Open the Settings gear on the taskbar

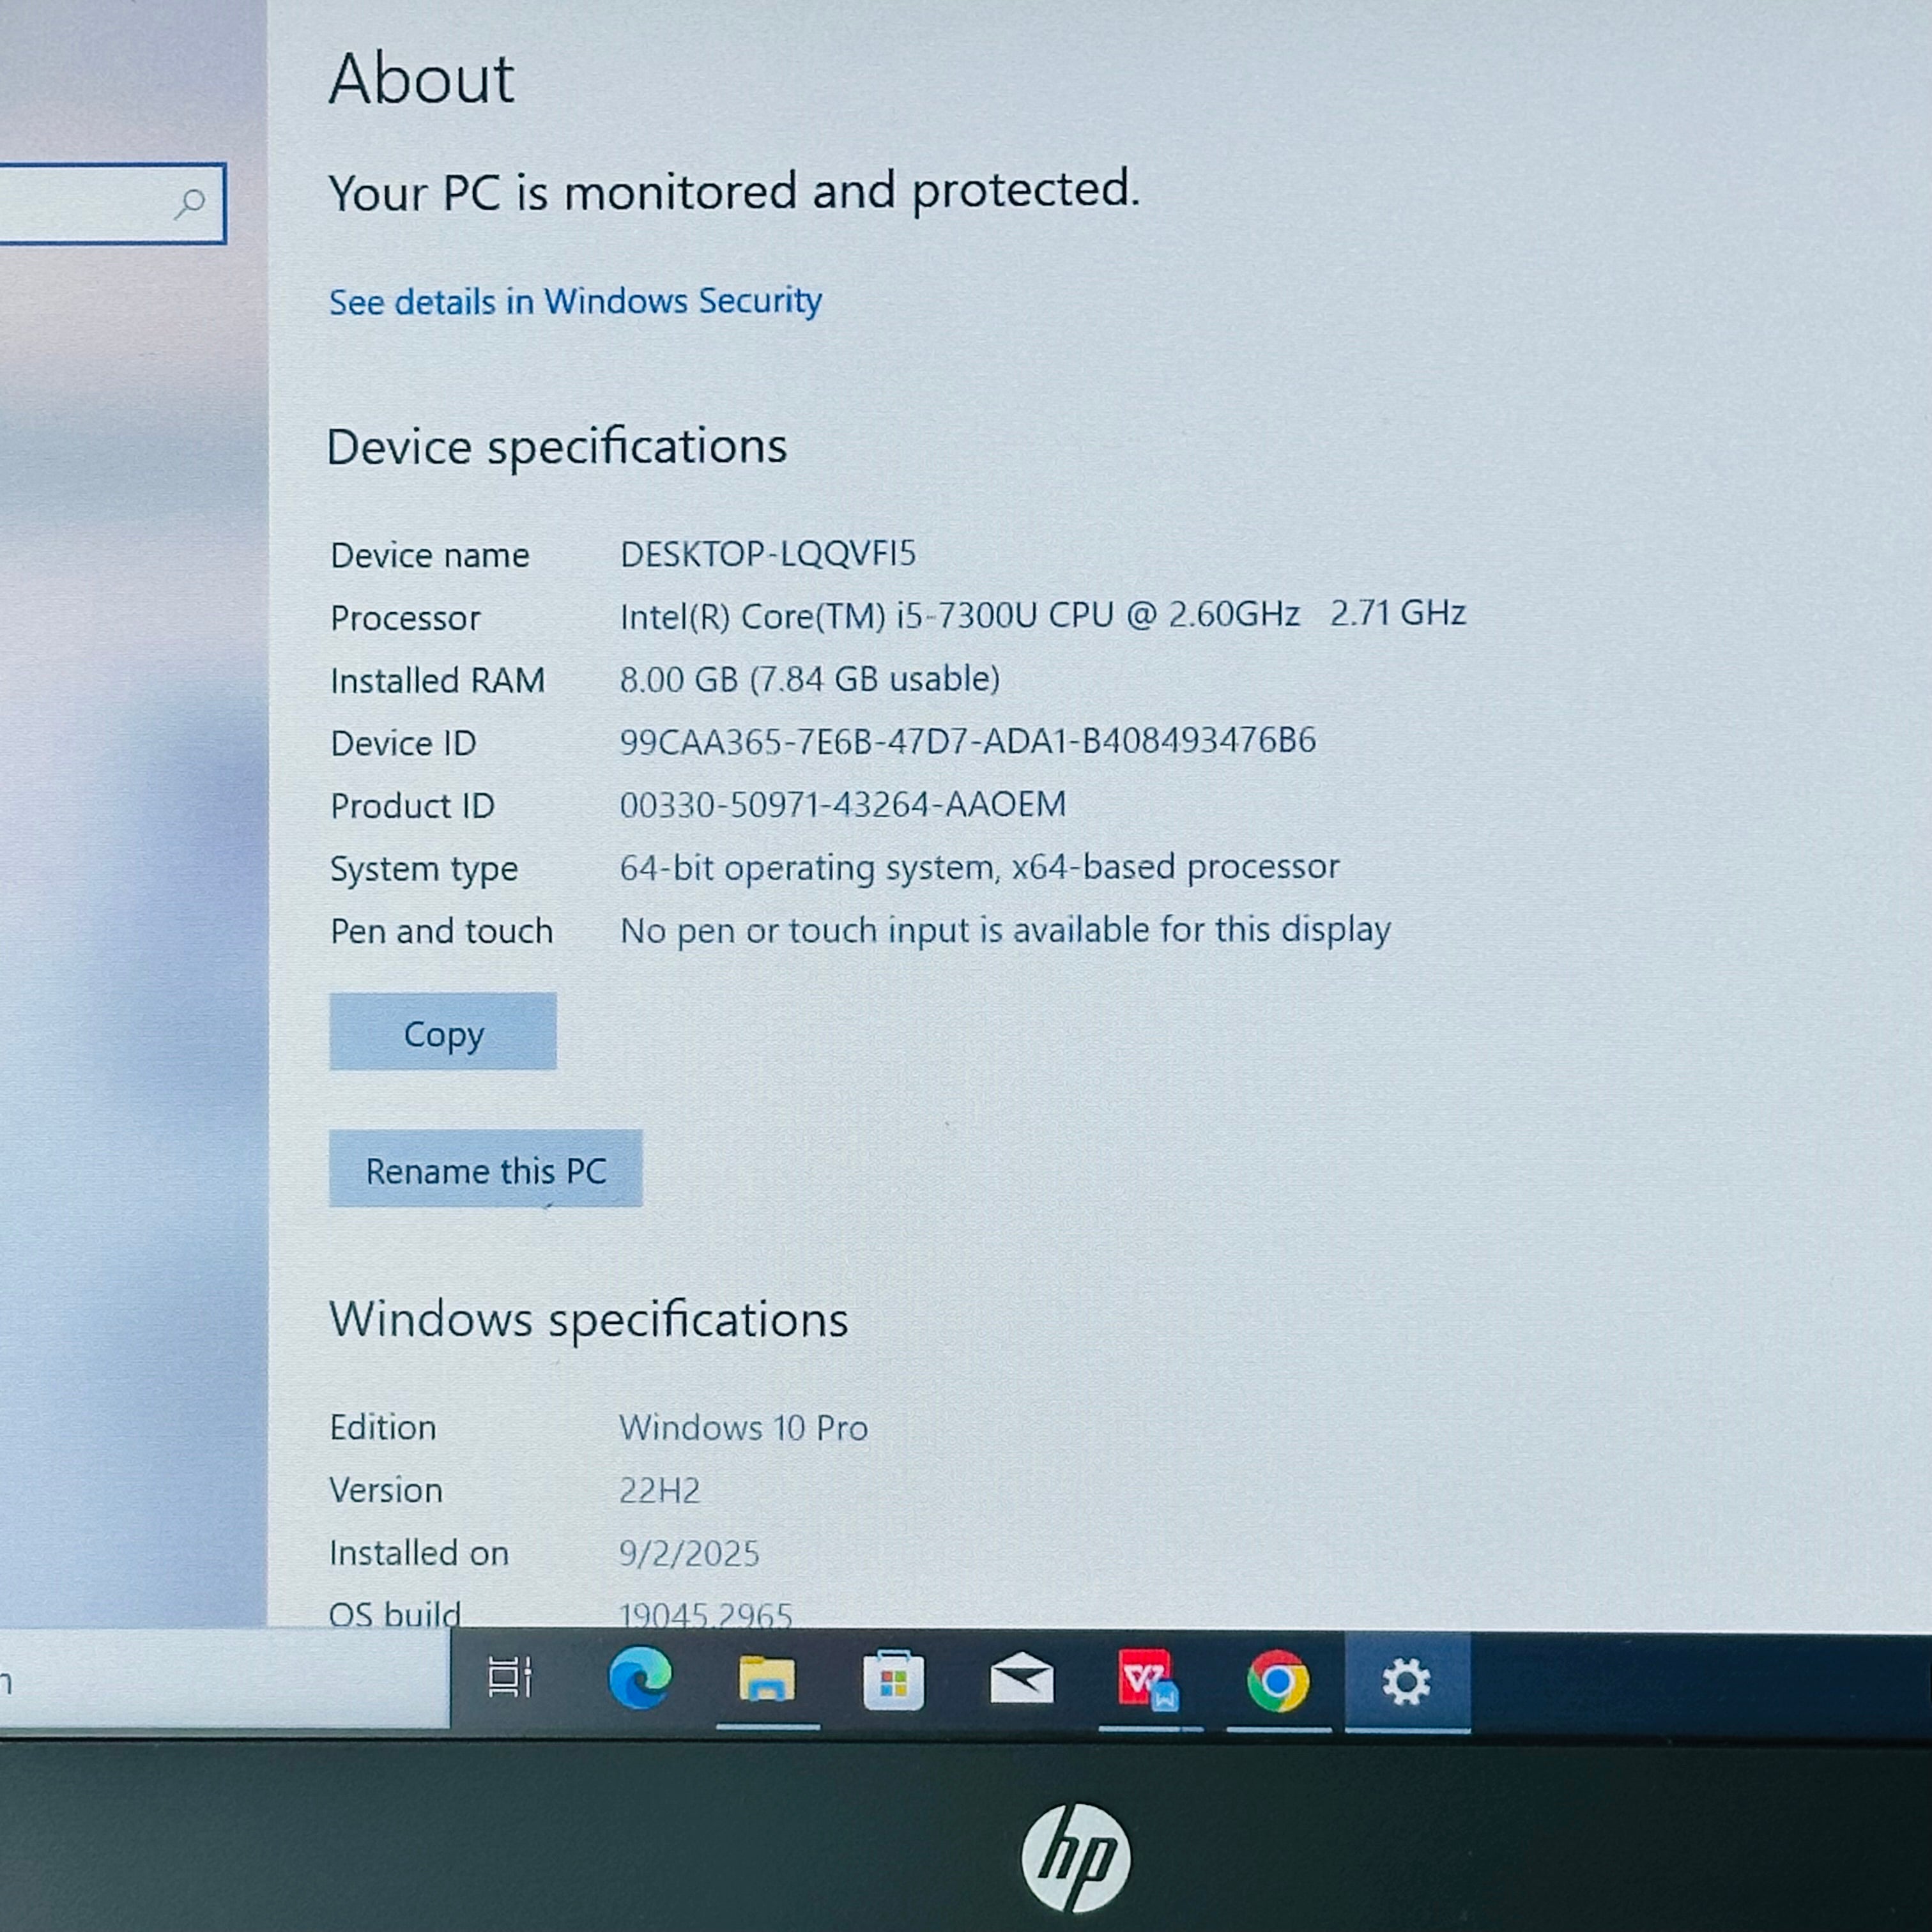tap(1405, 1680)
